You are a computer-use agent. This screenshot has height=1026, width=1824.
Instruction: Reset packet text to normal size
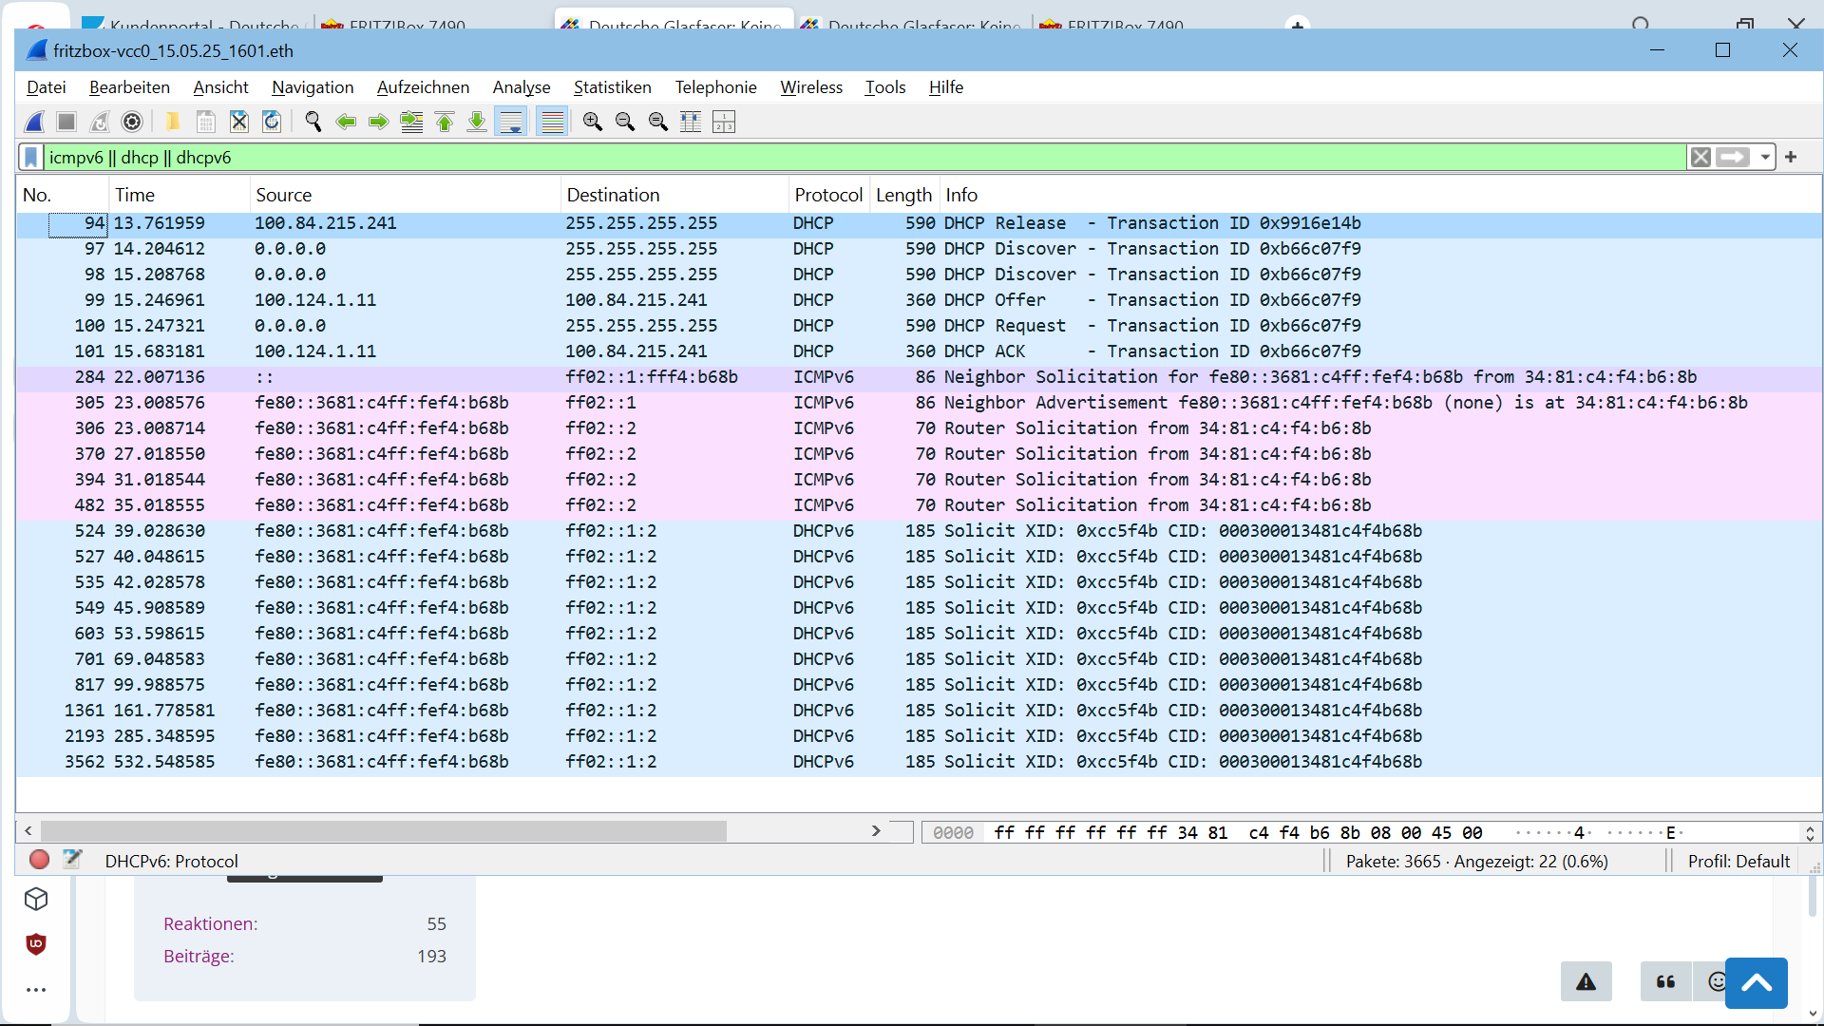click(658, 122)
